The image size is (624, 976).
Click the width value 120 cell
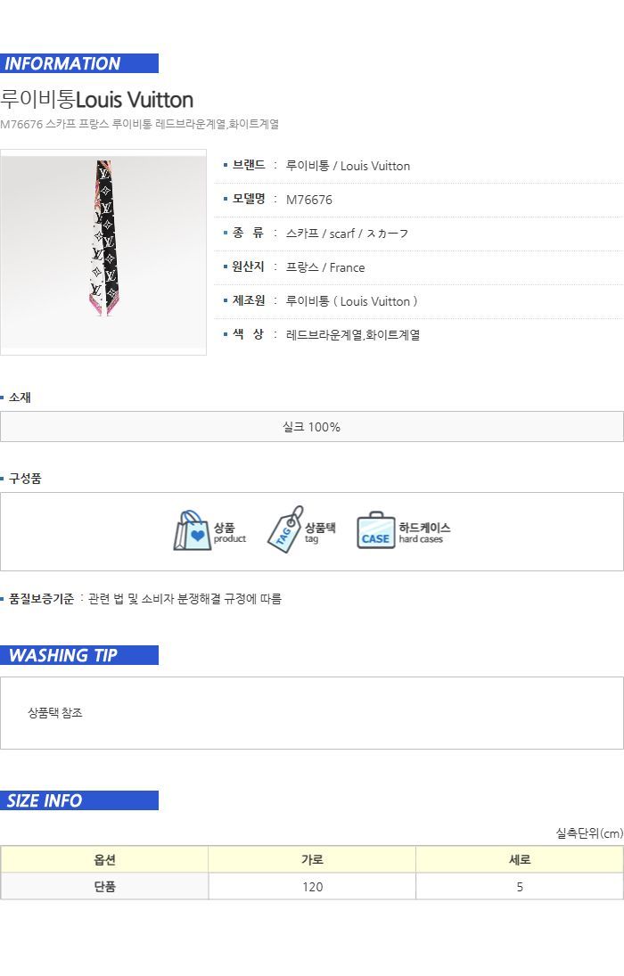pyautogui.click(x=312, y=886)
